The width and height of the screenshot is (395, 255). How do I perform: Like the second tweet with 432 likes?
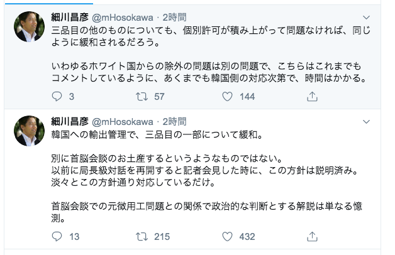pos(229,237)
